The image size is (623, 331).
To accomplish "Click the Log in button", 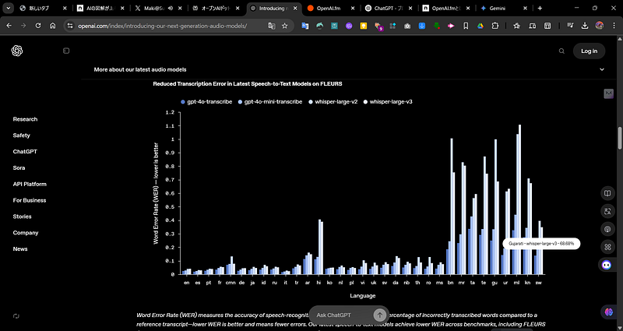I will [589, 51].
